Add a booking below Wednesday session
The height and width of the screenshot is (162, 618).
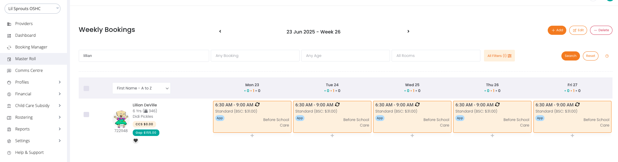412,135
